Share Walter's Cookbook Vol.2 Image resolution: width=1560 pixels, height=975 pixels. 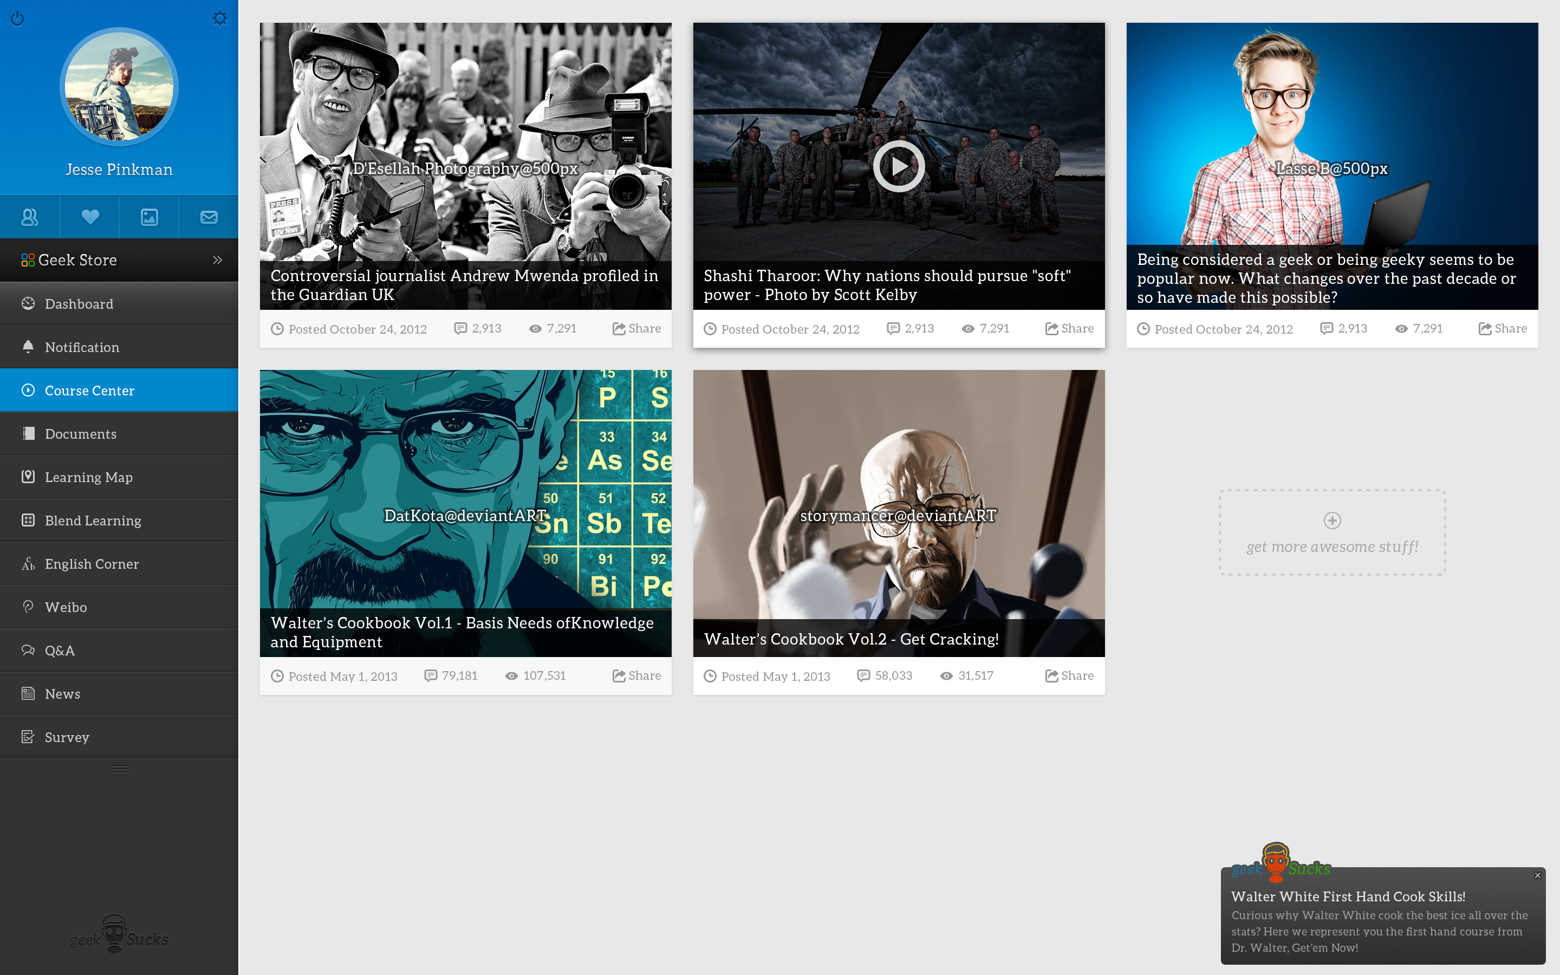(1069, 675)
